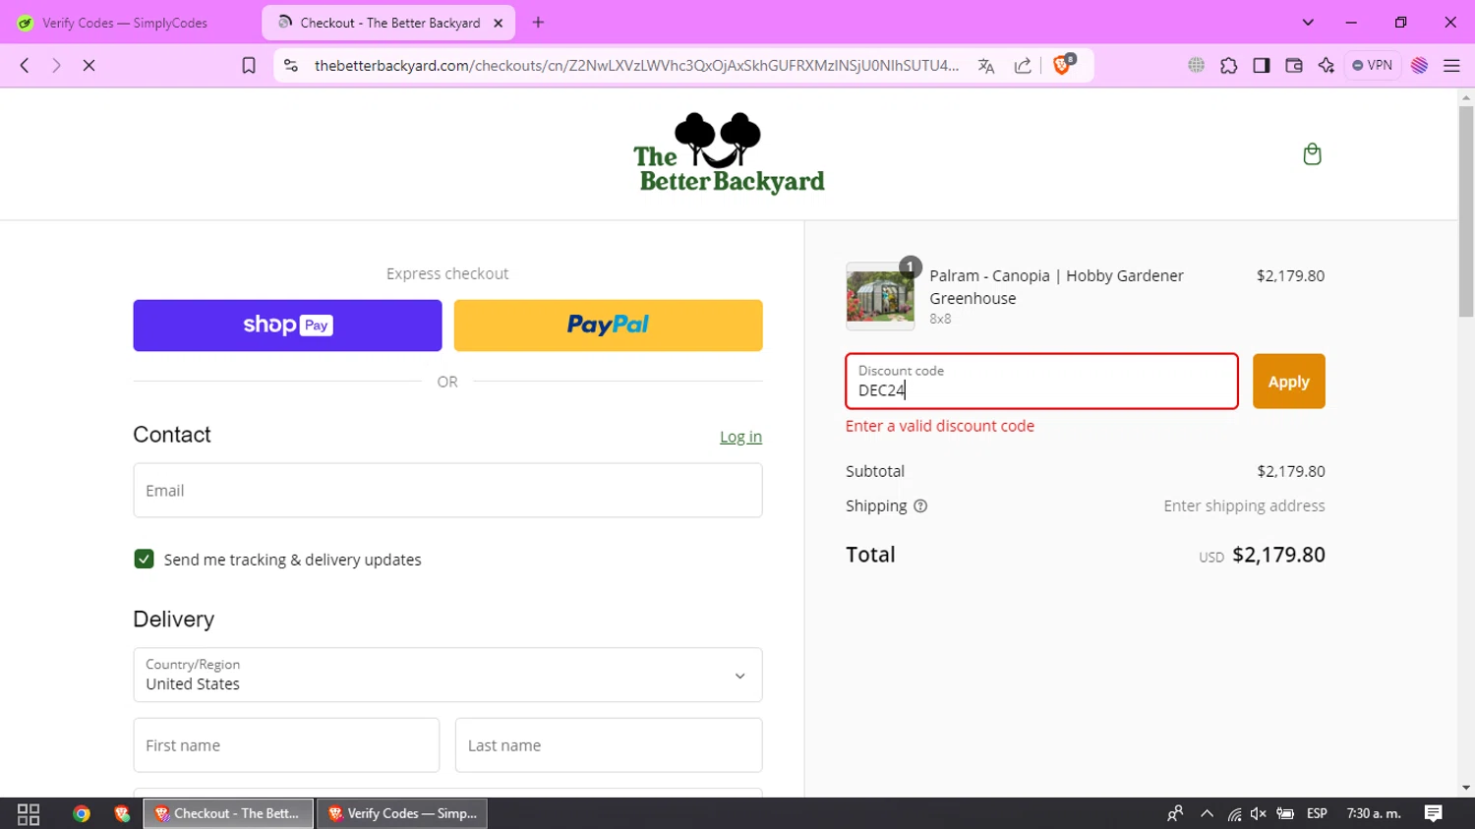Apply the discount code

point(1288,382)
